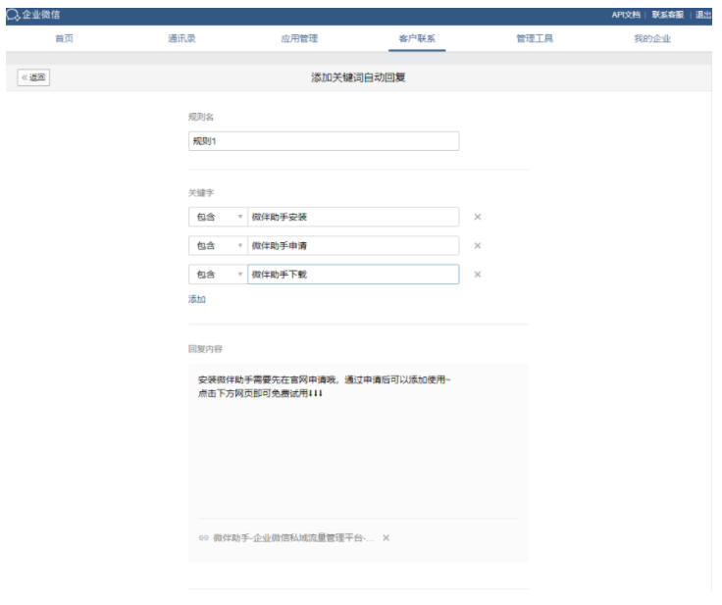Click 添加 to add another keyword
Screen dimensions: 722x605
(x=197, y=299)
